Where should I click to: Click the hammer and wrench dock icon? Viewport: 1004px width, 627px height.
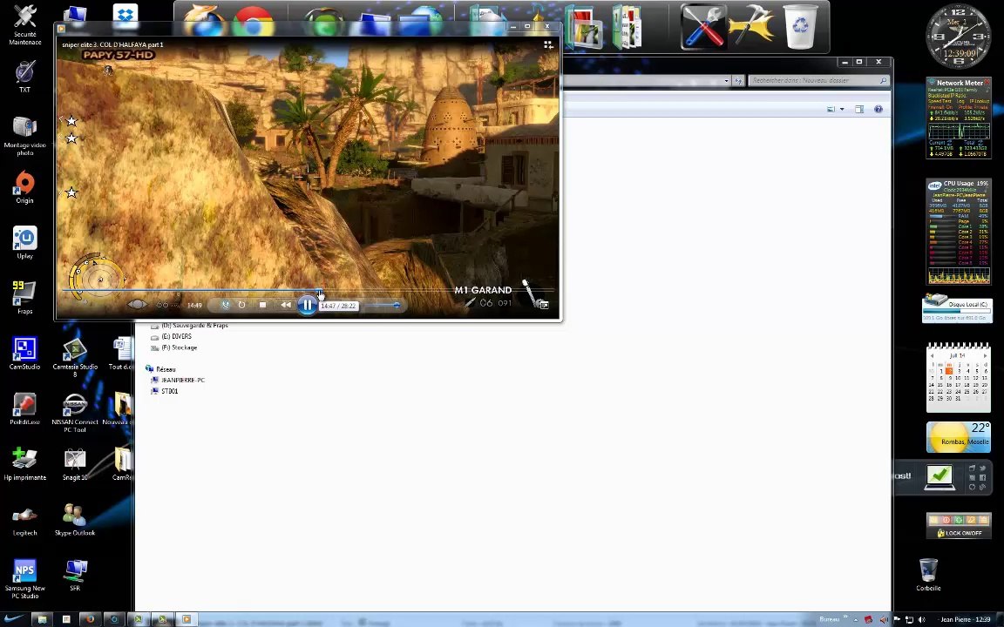click(752, 27)
